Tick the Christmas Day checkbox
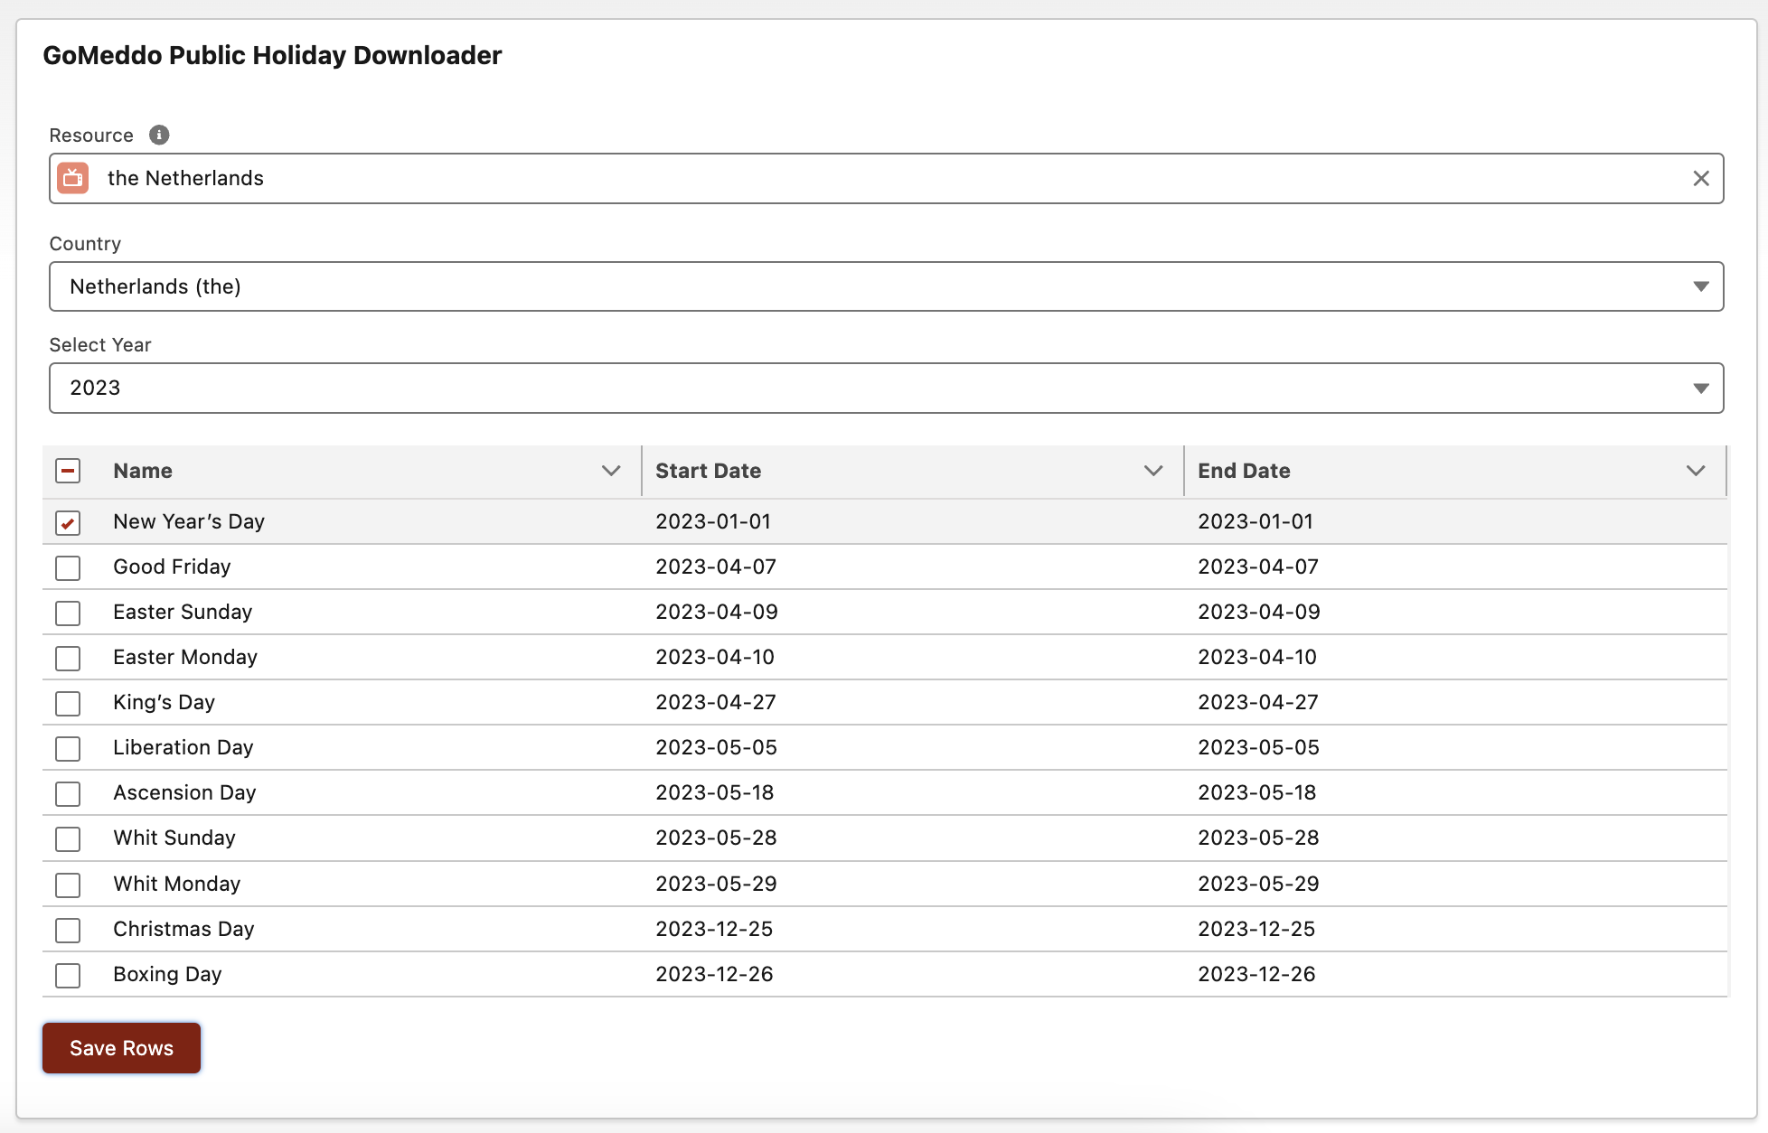1768x1133 pixels. [68, 930]
